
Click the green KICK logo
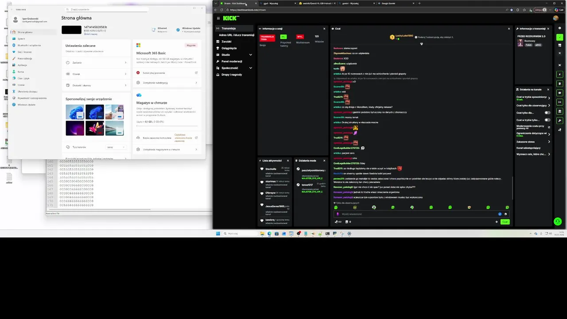[x=231, y=18]
